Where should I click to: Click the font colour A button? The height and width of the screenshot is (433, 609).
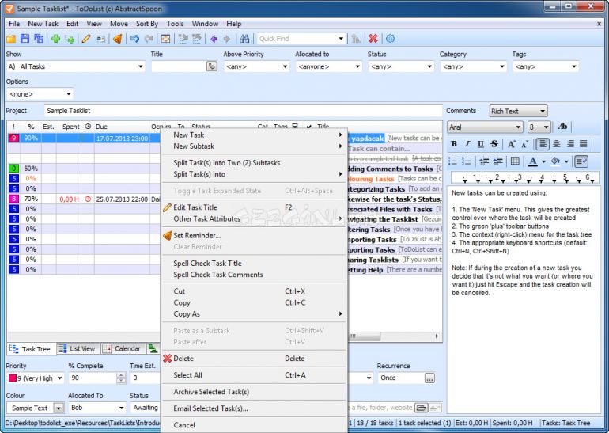click(x=533, y=161)
